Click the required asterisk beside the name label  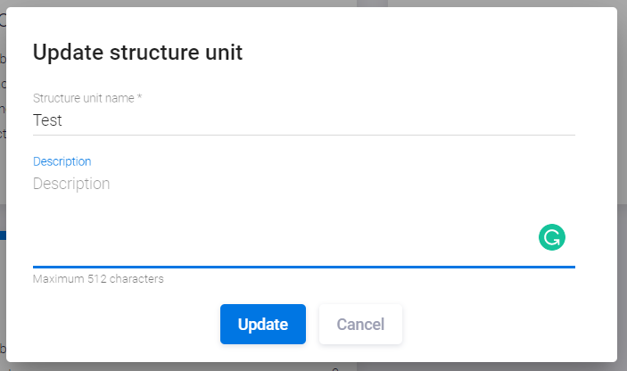[x=140, y=98]
